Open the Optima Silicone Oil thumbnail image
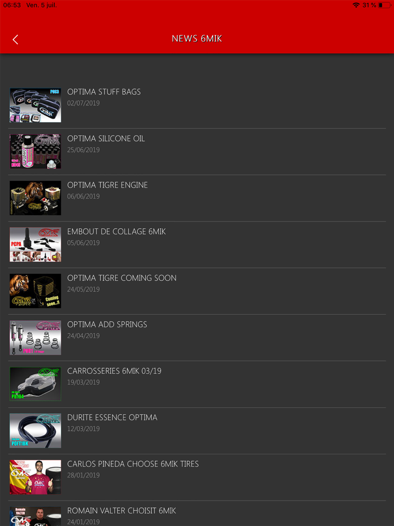 (35, 152)
